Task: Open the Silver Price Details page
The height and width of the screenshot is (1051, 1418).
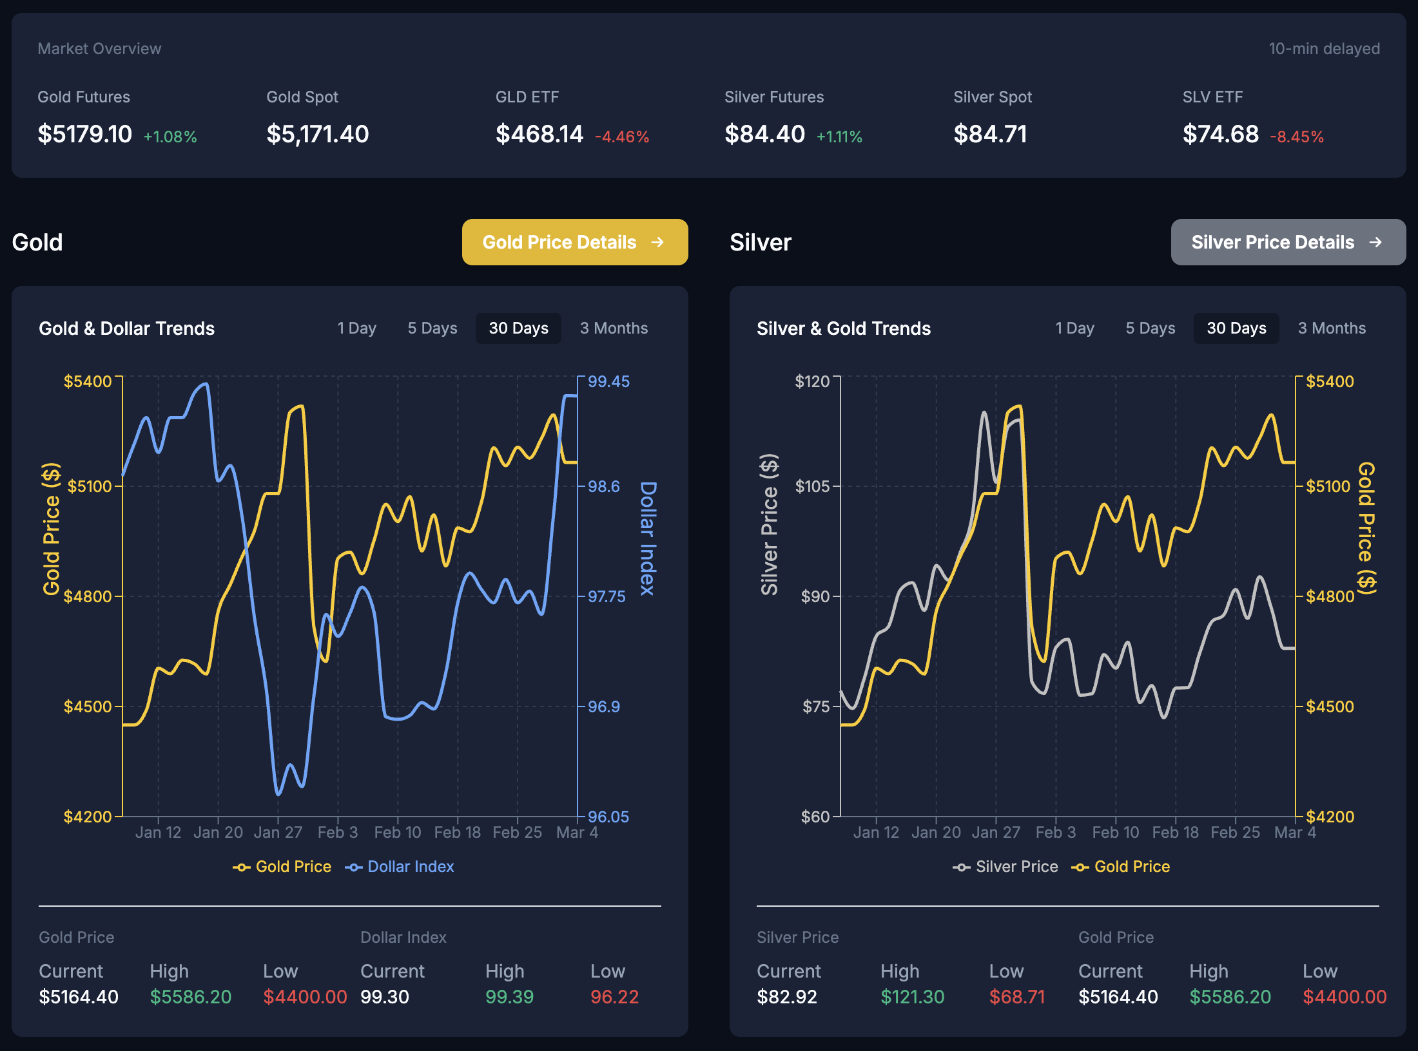Action: pos(1288,242)
